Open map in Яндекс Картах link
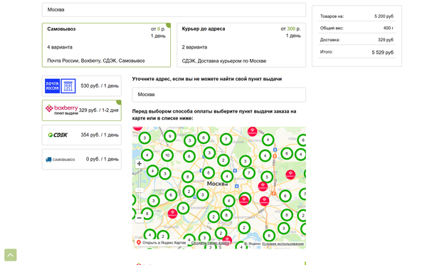Image resolution: width=427 pixels, height=265 pixels. click(x=162, y=243)
